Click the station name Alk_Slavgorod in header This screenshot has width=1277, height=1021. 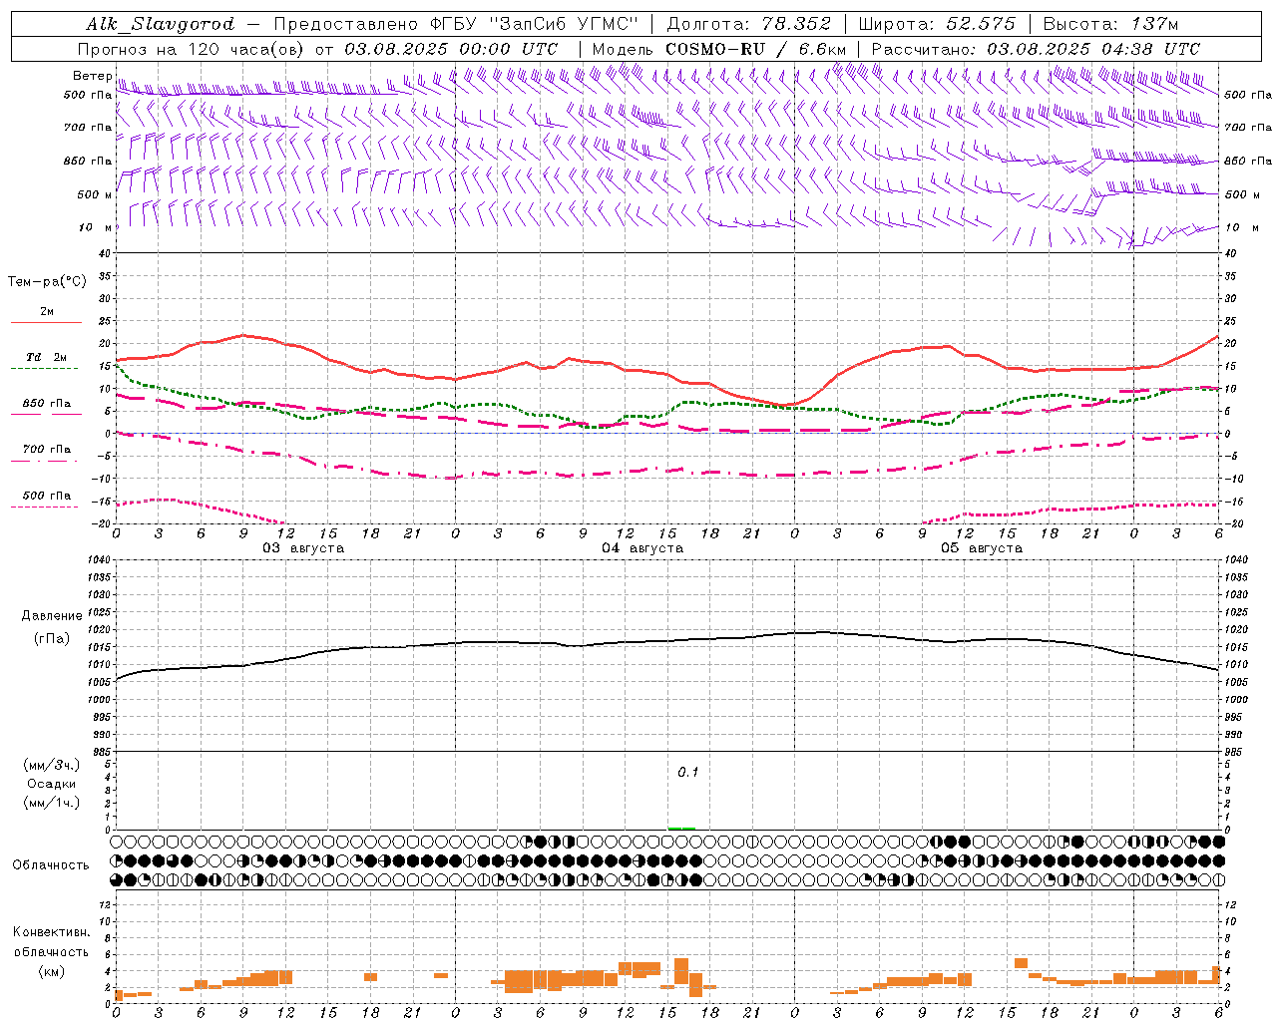tap(161, 24)
